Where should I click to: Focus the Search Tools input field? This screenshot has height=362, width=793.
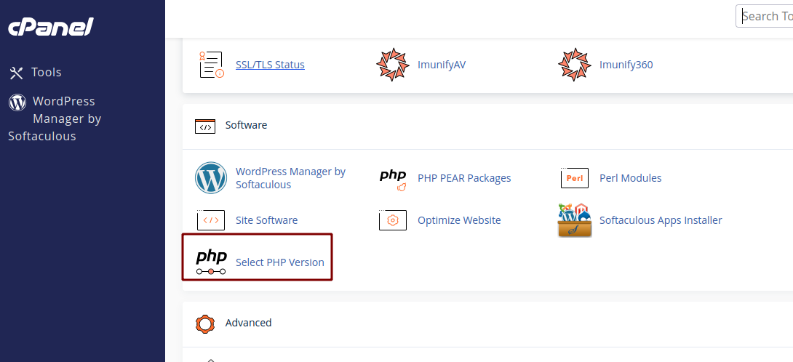pyautogui.click(x=764, y=16)
